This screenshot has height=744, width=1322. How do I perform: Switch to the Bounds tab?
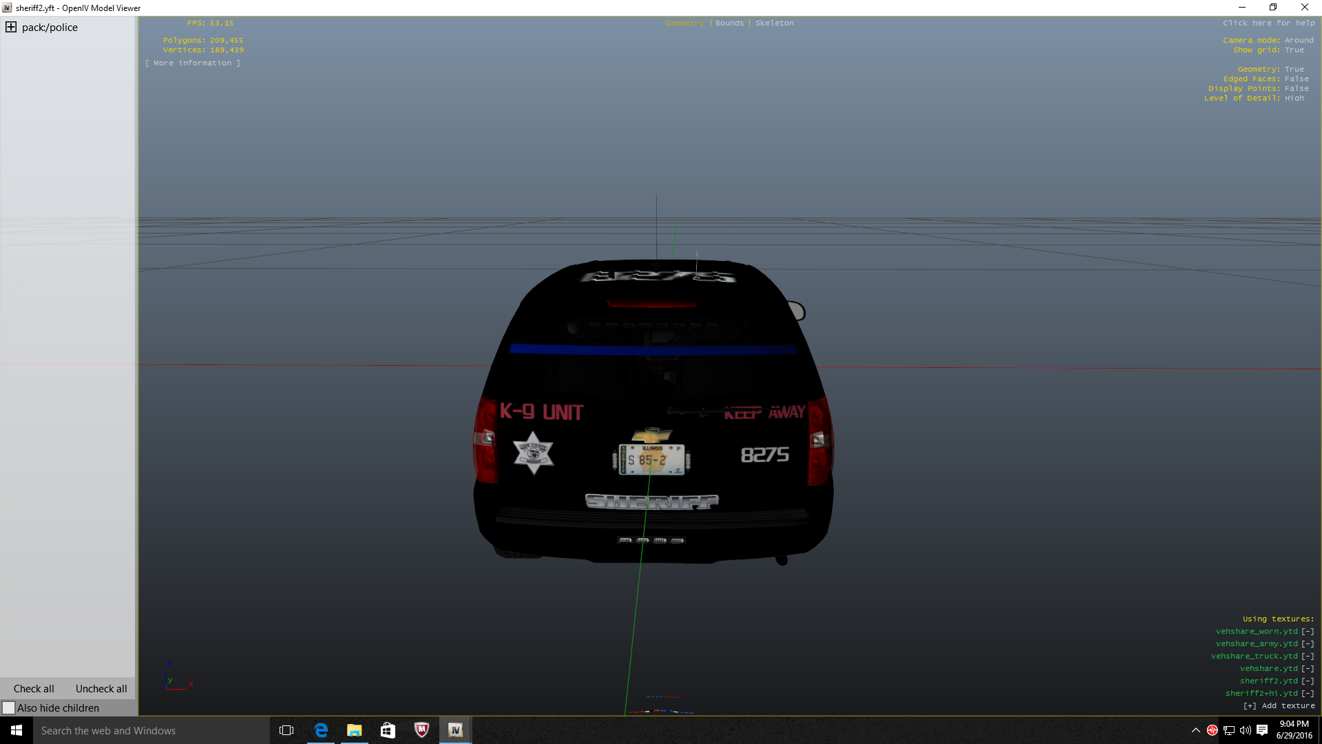pyautogui.click(x=729, y=23)
